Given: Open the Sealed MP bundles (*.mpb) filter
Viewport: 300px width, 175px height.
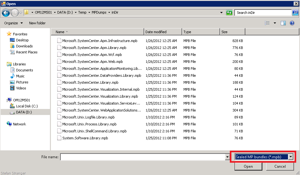Looking at the screenshot, I should tap(264, 157).
